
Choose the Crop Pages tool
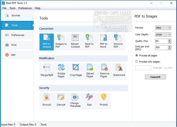coord(76,72)
